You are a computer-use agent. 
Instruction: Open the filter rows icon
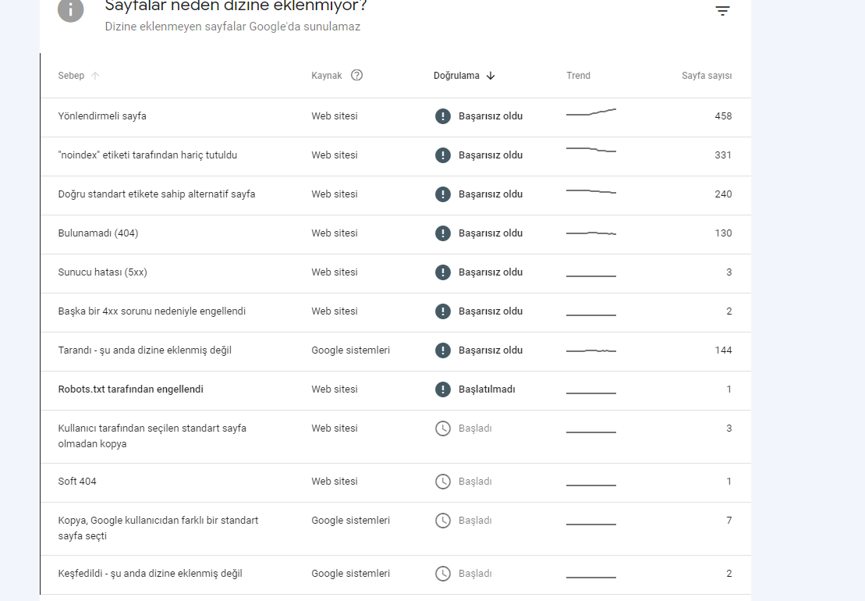(x=722, y=10)
